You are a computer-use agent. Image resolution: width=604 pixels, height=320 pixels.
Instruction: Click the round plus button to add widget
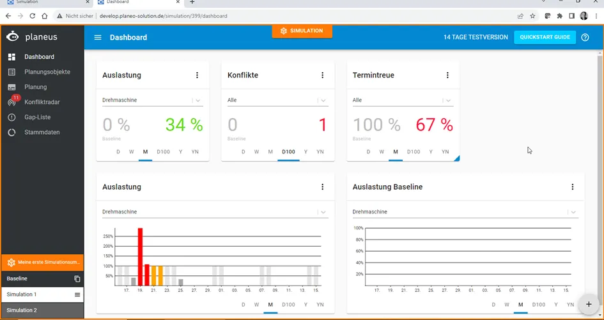coord(589,304)
